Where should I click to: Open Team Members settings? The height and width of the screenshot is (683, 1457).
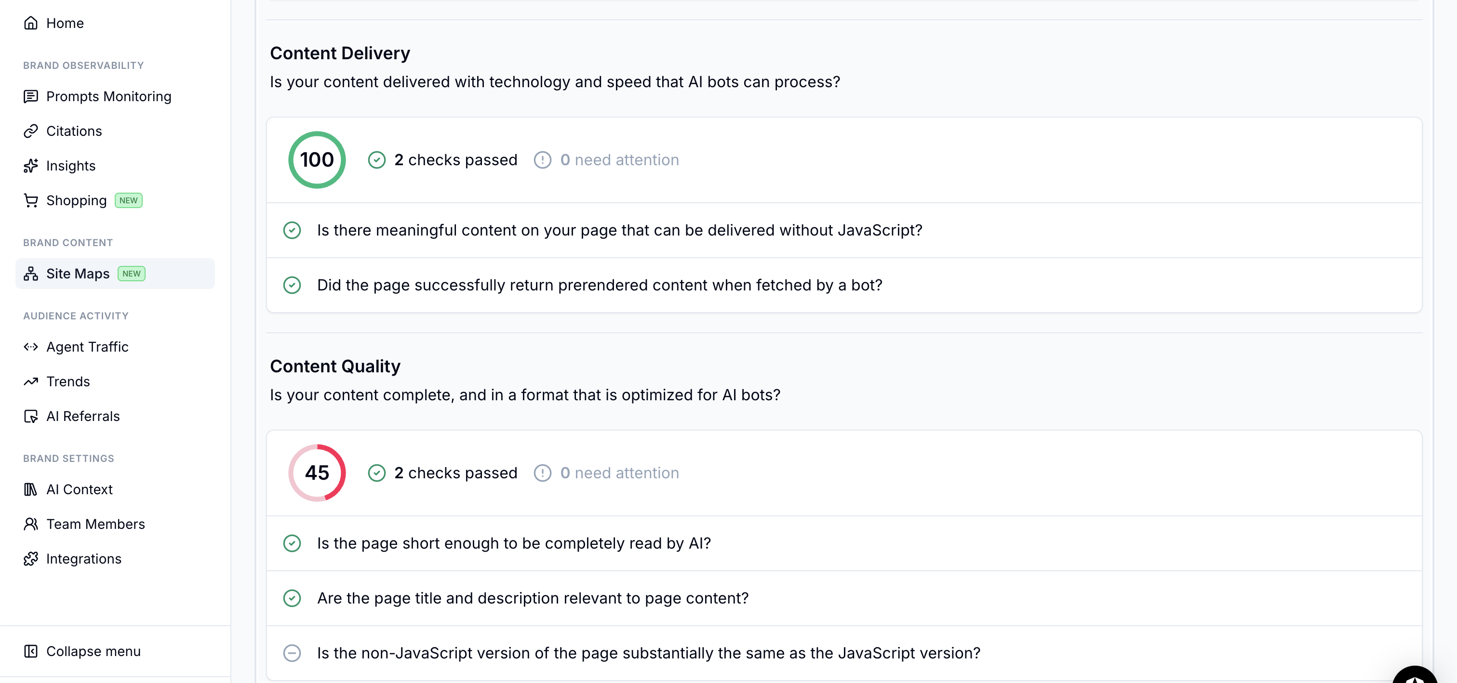point(95,524)
